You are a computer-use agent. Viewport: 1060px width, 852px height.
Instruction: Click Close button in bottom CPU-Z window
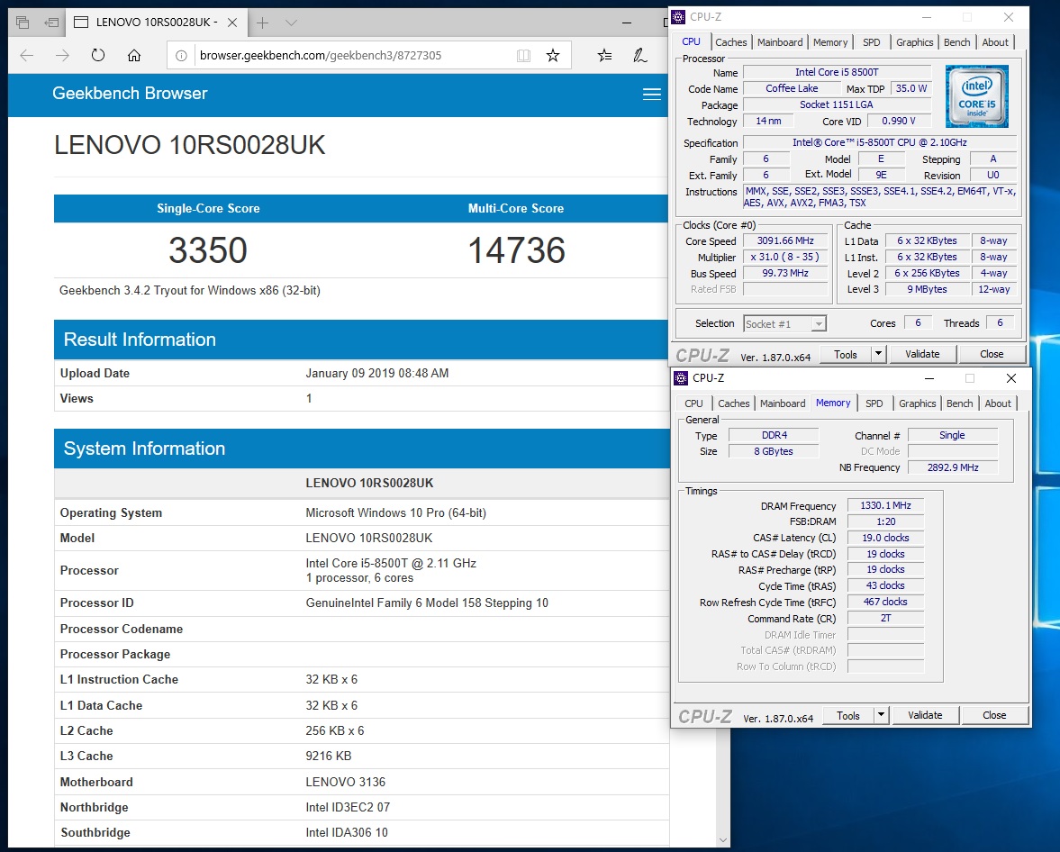click(x=994, y=715)
